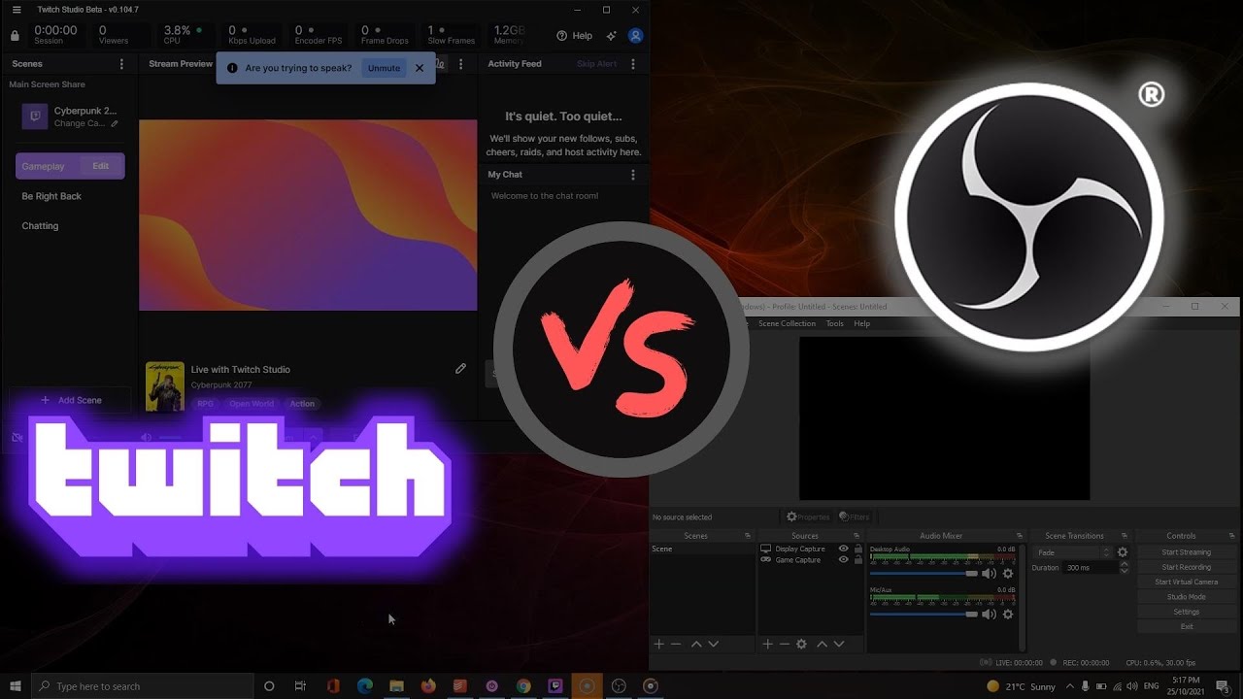Click Start Virtual Camera in OBS
The image size is (1243, 699).
point(1187,582)
